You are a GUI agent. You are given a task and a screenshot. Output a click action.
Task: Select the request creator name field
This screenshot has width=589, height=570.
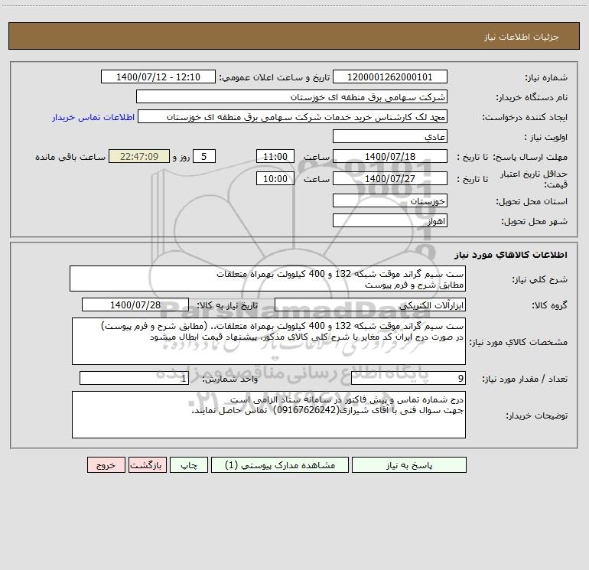(293, 116)
